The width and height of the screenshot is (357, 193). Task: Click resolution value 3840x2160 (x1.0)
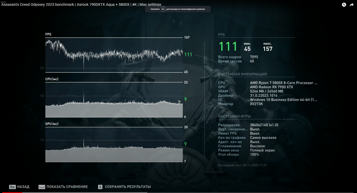264,125
